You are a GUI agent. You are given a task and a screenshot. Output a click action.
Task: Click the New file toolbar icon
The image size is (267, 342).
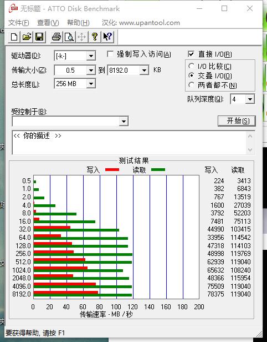pos(14,37)
